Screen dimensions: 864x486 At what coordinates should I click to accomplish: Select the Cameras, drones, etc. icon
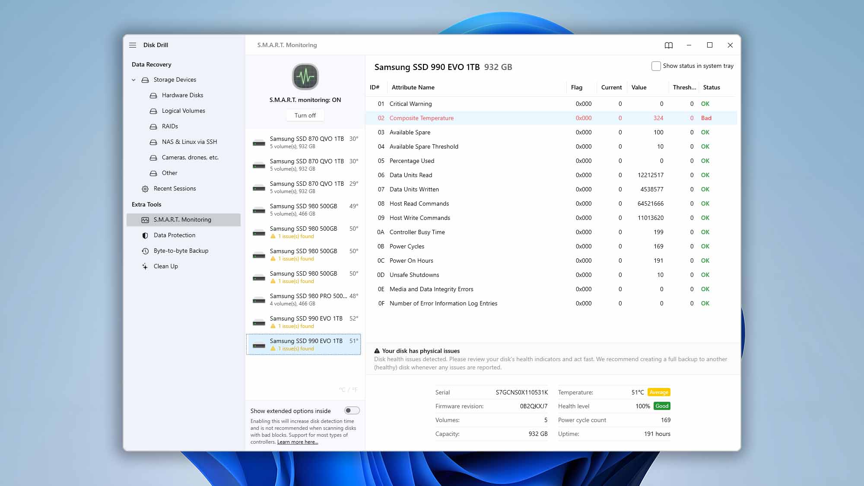click(x=152, y=157)
